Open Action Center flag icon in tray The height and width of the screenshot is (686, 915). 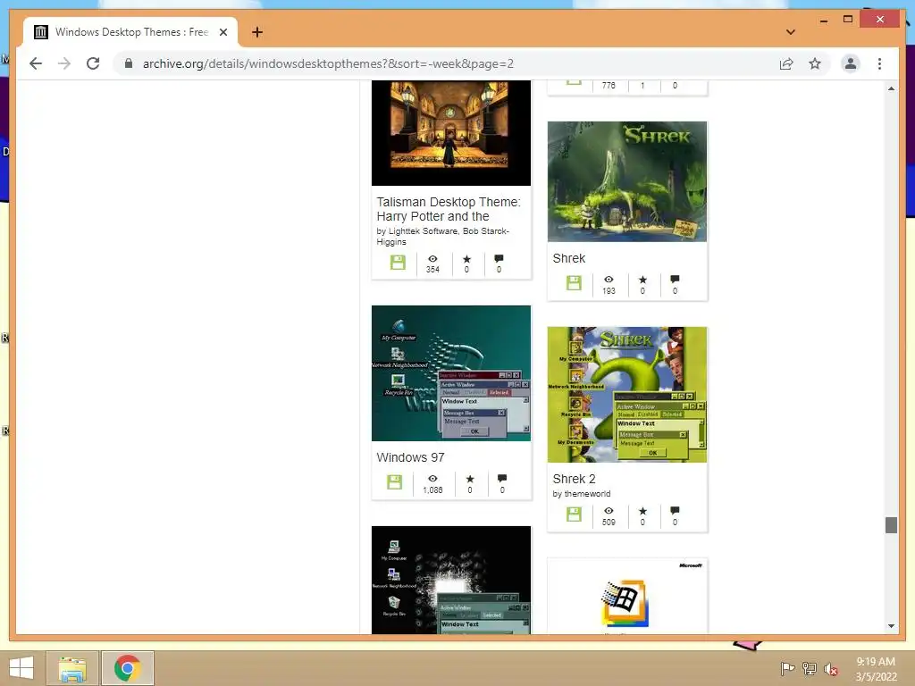tap(787, 668)
